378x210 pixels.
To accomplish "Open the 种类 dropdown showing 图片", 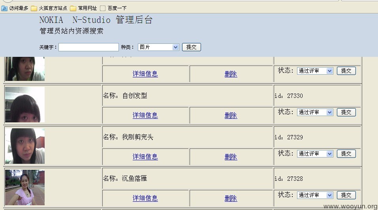I will pyautogui.click(x=158, y=47).
